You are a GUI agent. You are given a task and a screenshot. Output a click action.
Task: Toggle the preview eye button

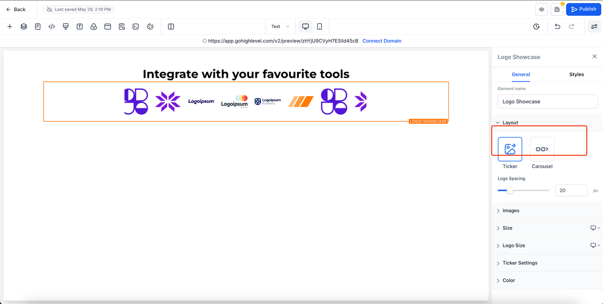pos(541,9)
